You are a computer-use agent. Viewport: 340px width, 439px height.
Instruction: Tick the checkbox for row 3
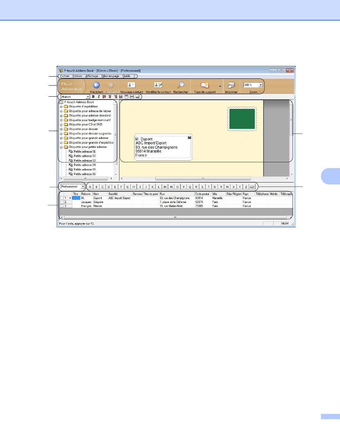[x=62, y=206]
